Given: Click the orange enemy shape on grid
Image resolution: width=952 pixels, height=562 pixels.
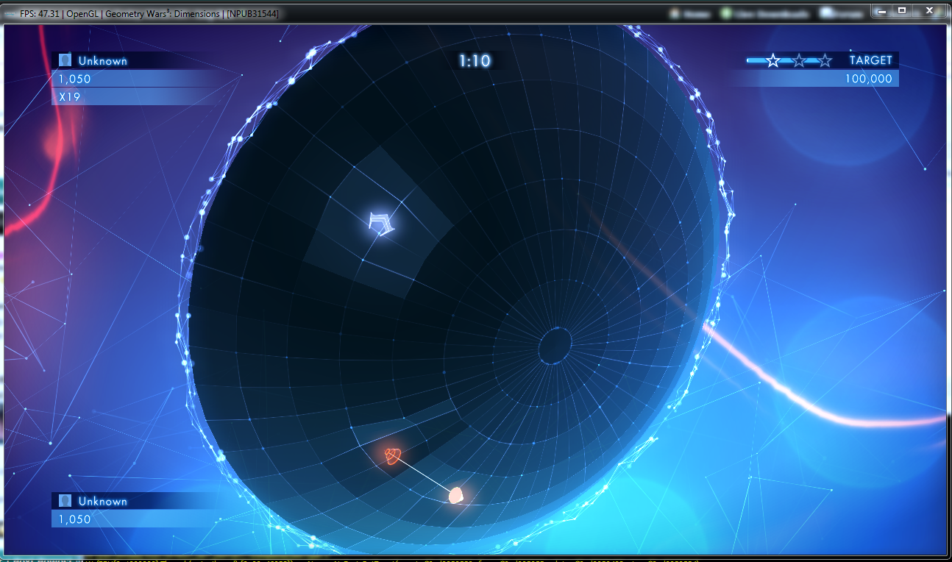Looking at the screenshot, I should click(394, 457).
